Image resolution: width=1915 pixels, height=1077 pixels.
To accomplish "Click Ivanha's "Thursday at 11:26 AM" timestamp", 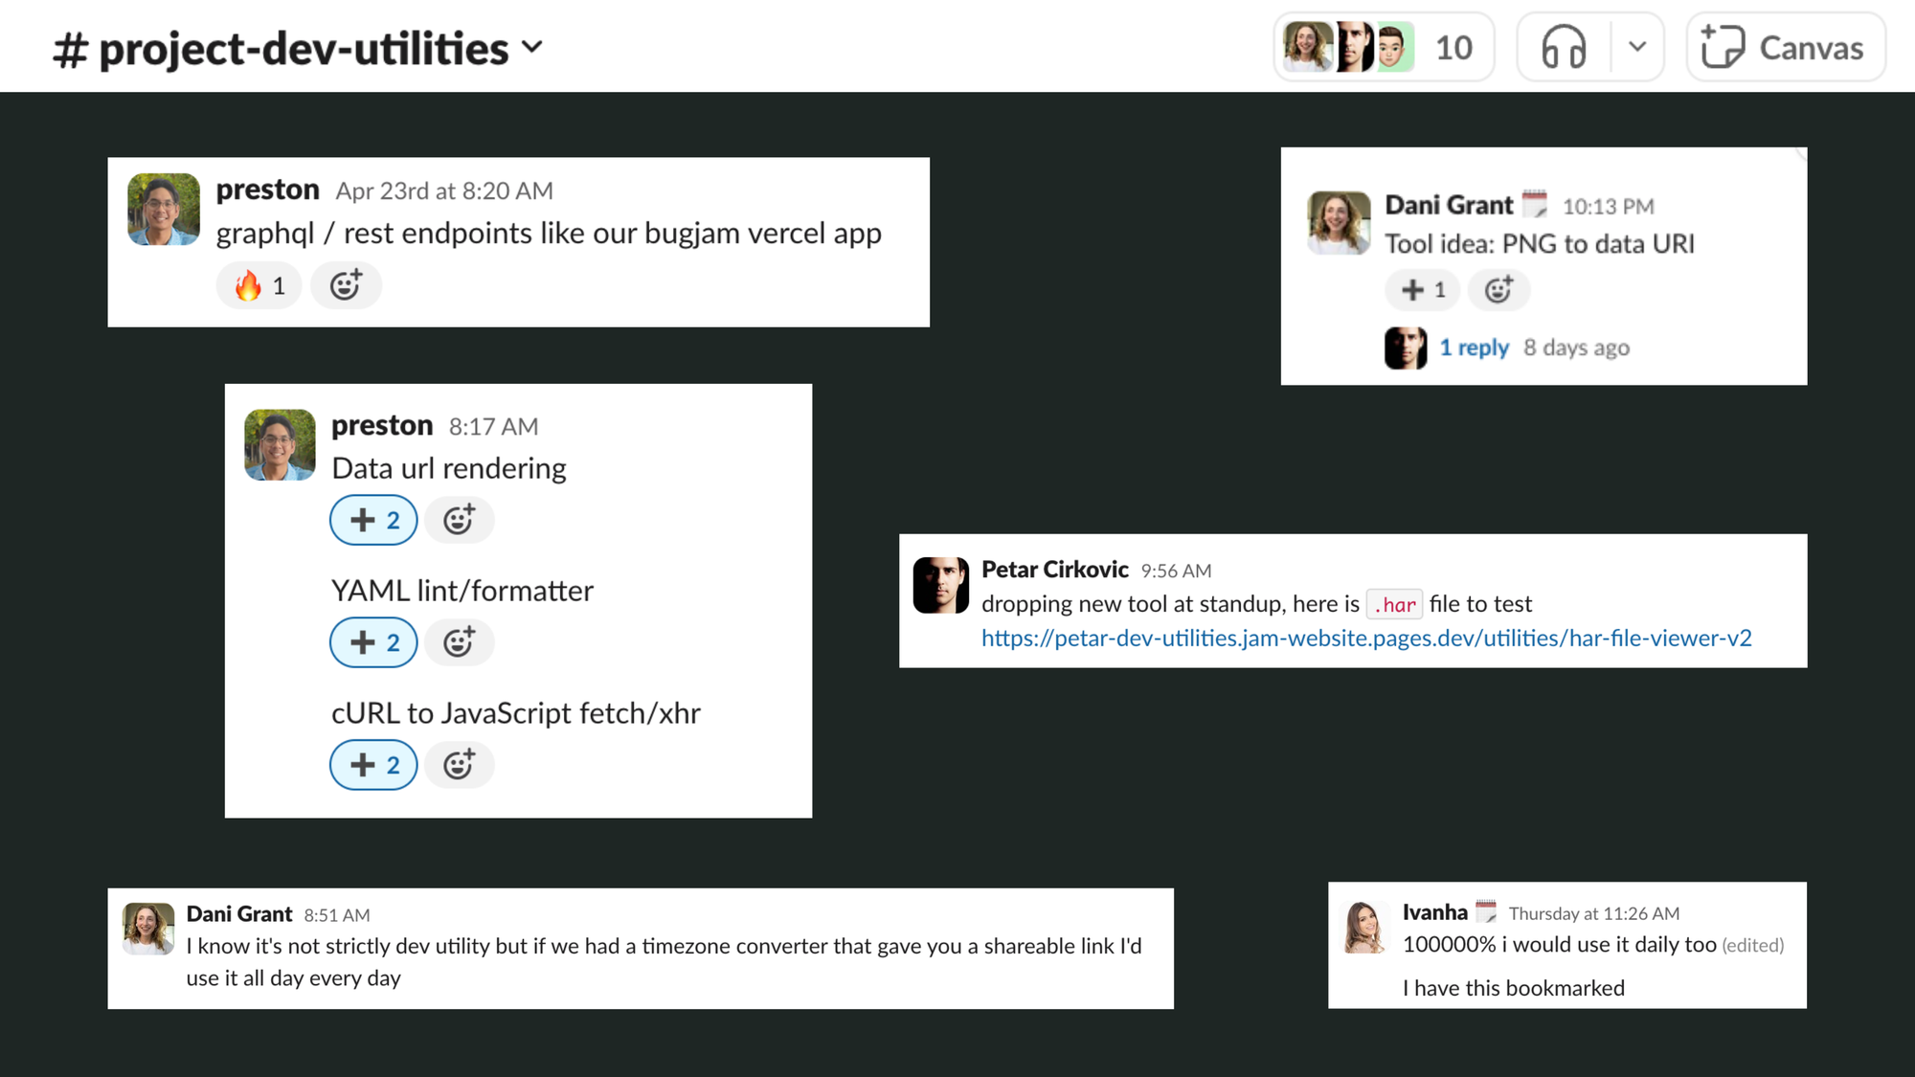I will [x=1593, y=913].
